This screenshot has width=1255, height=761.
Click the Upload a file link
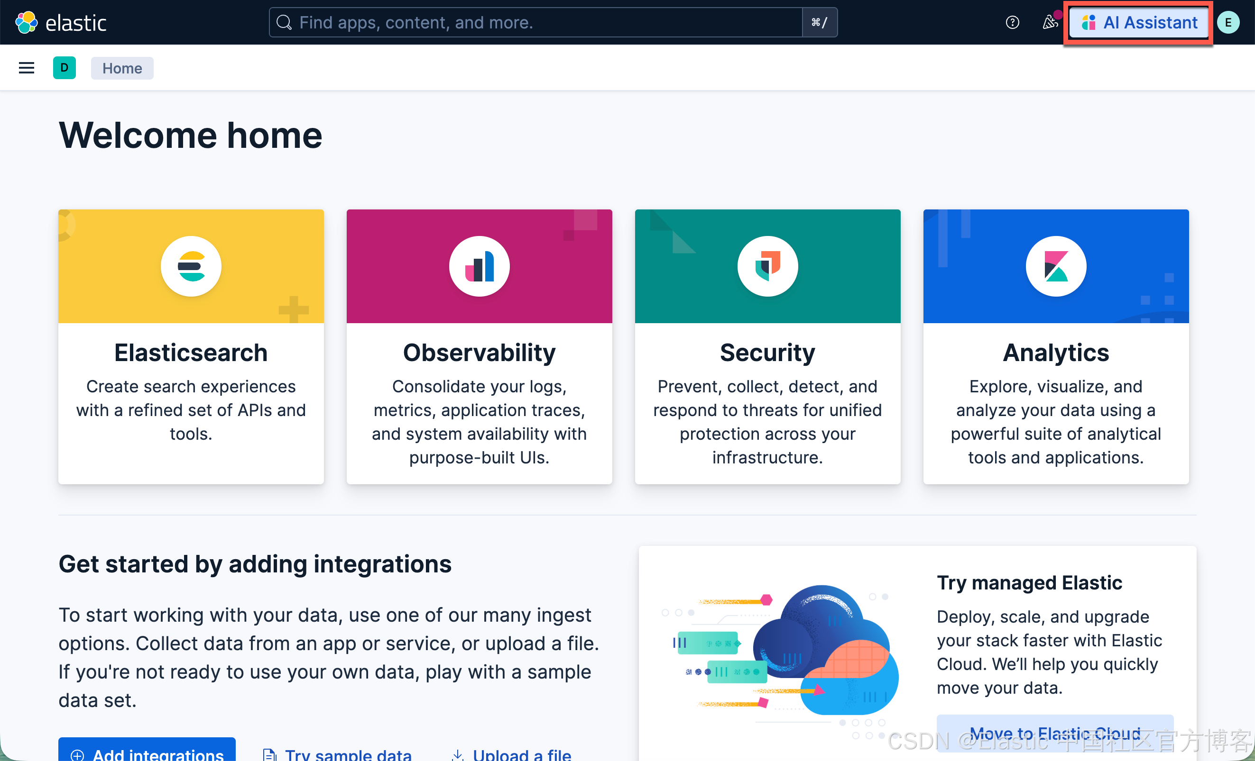[512, 753]
